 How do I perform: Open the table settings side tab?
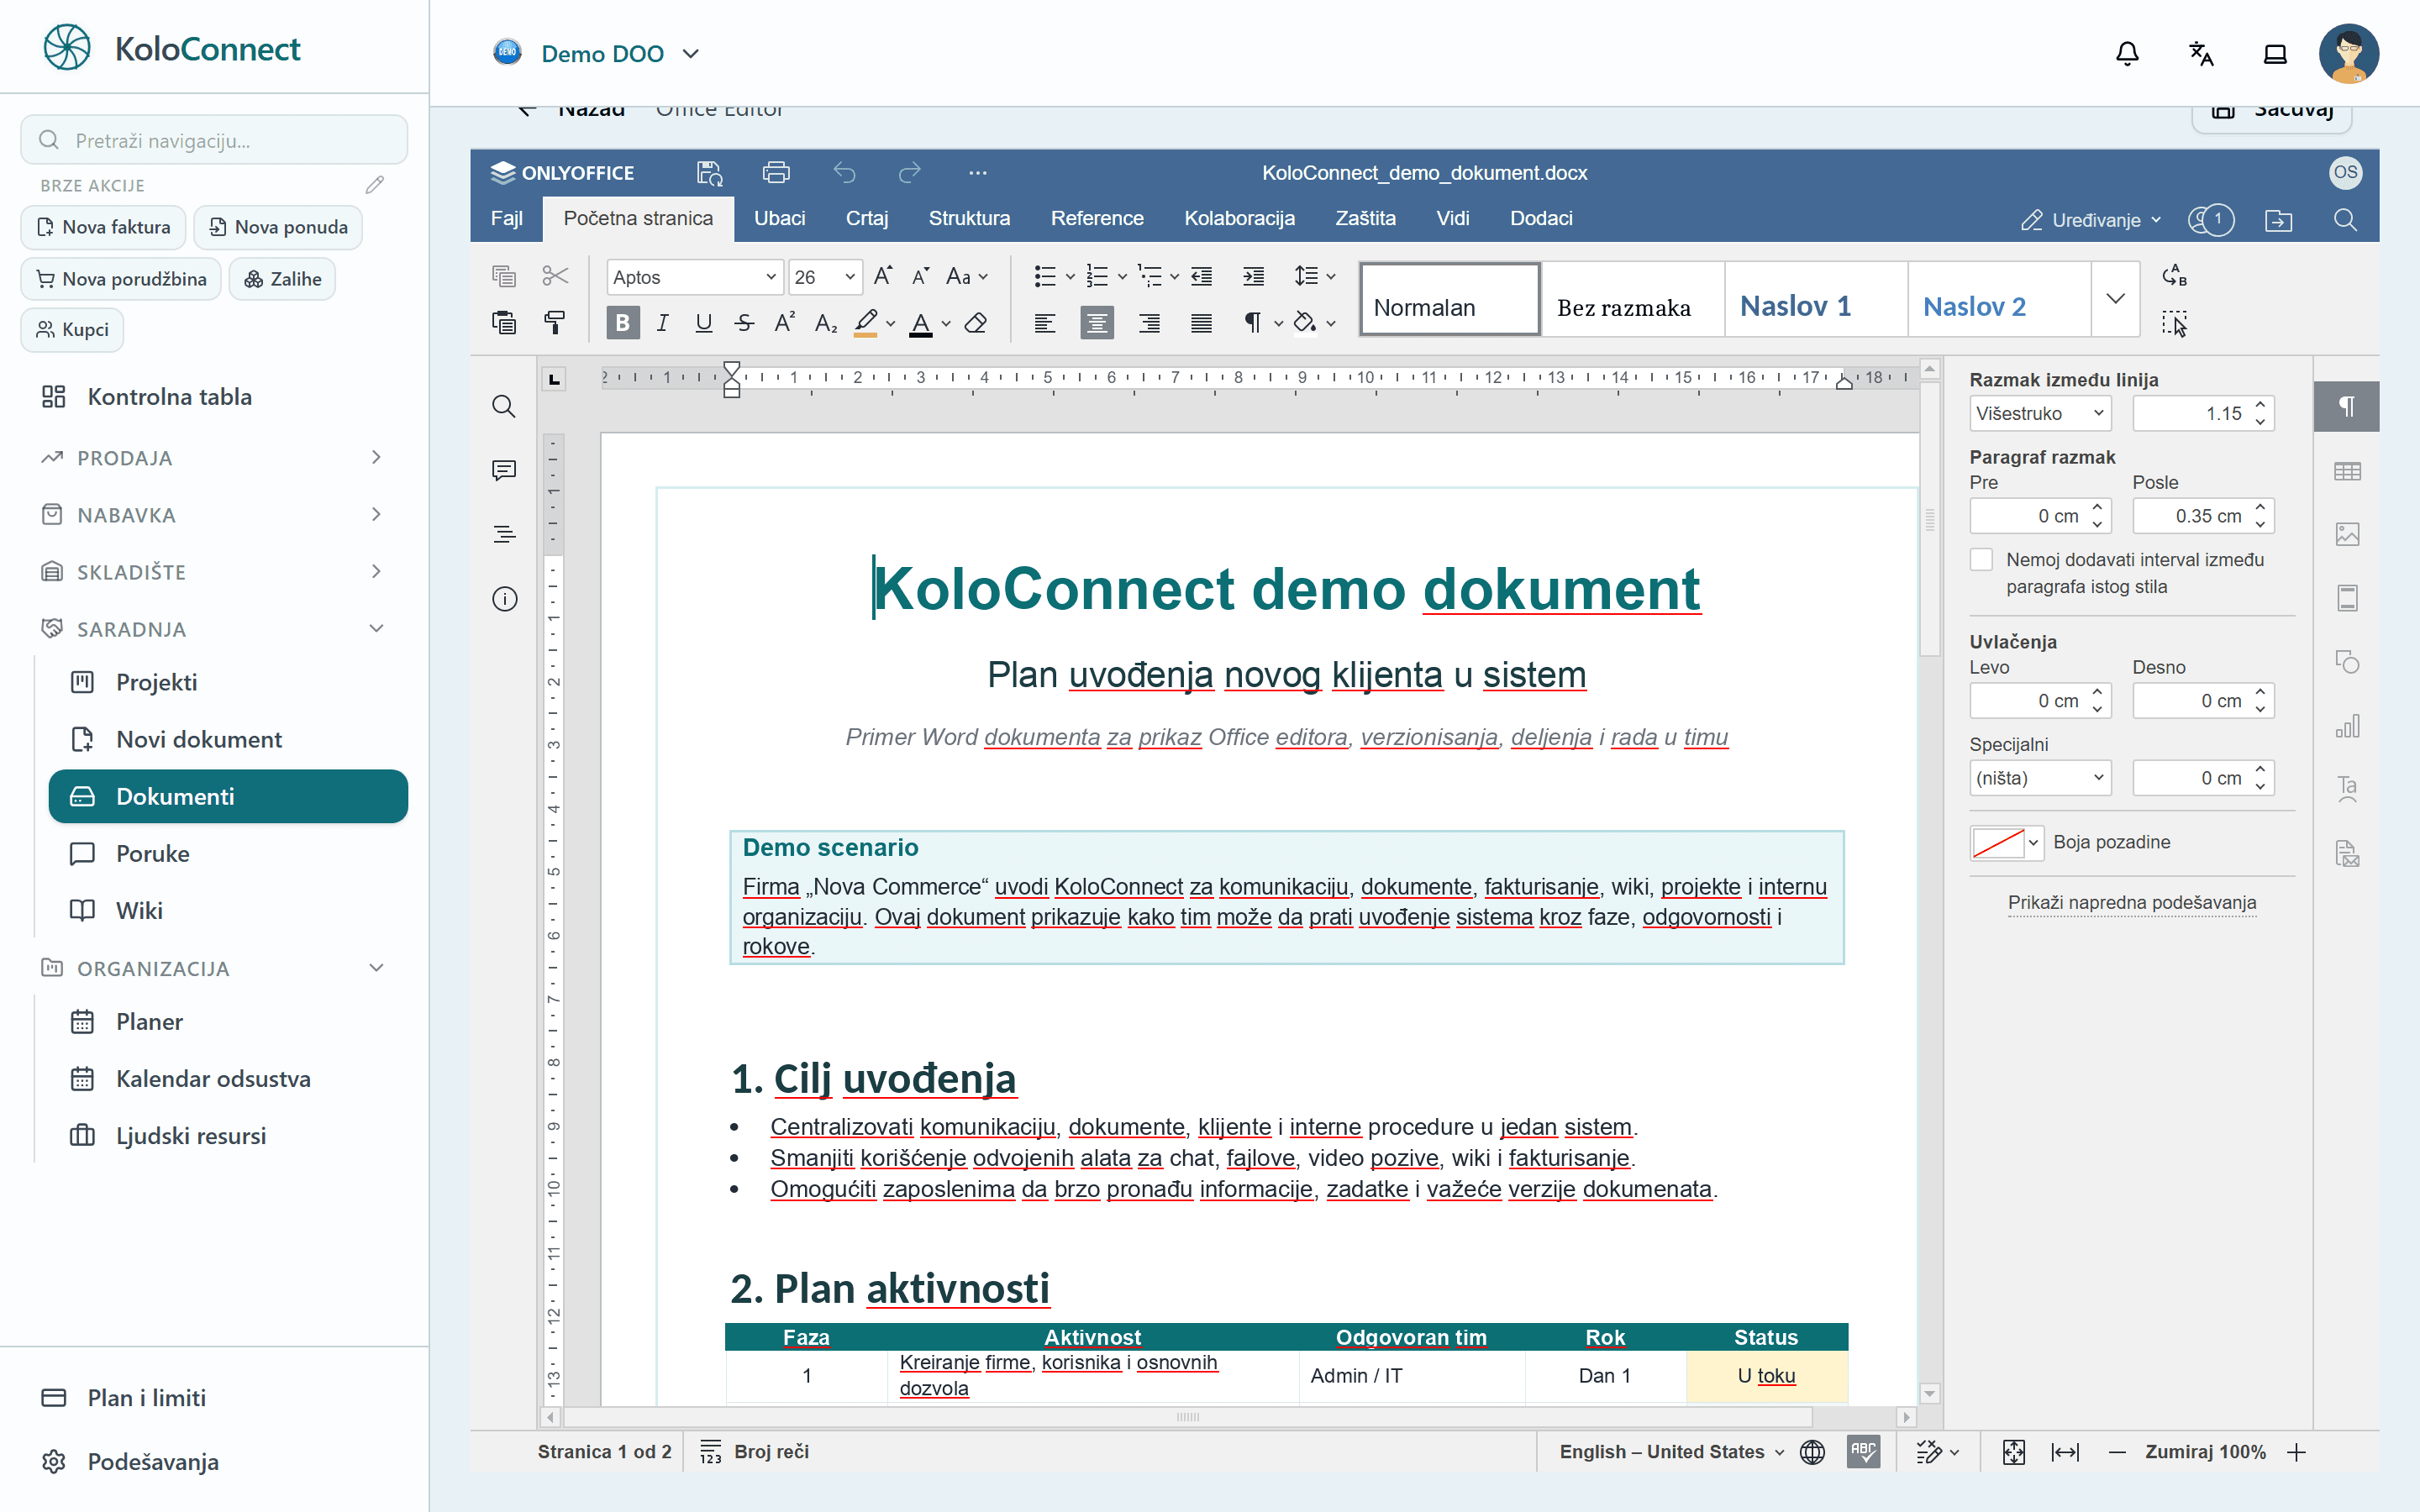click(x=2347, y=471)
